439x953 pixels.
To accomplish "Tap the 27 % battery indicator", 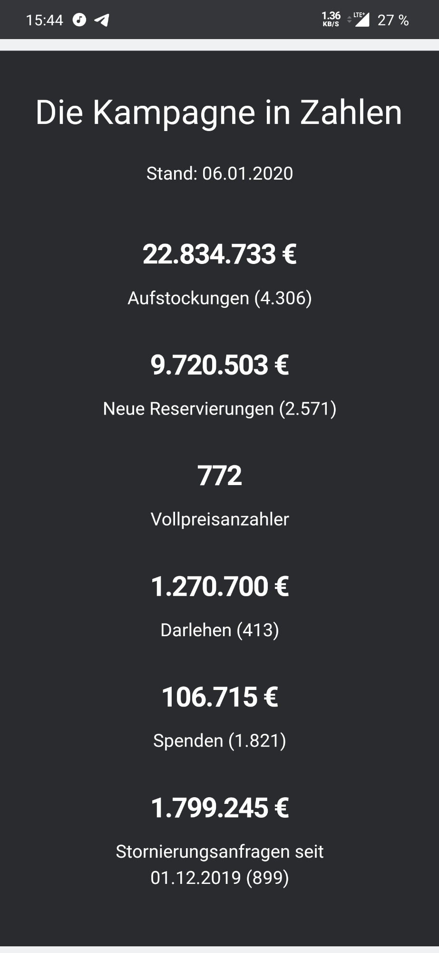I will pyautogui.click(x=393, y=20).
